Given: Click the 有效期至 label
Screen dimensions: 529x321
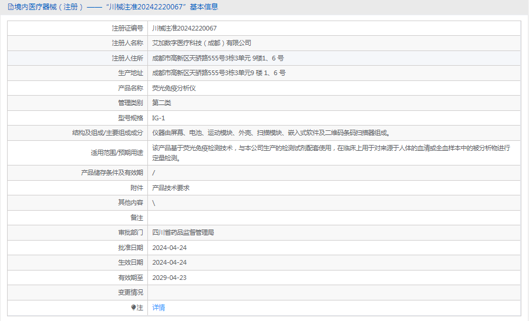Looking at the screenshot, I should [x=130, y=278].
